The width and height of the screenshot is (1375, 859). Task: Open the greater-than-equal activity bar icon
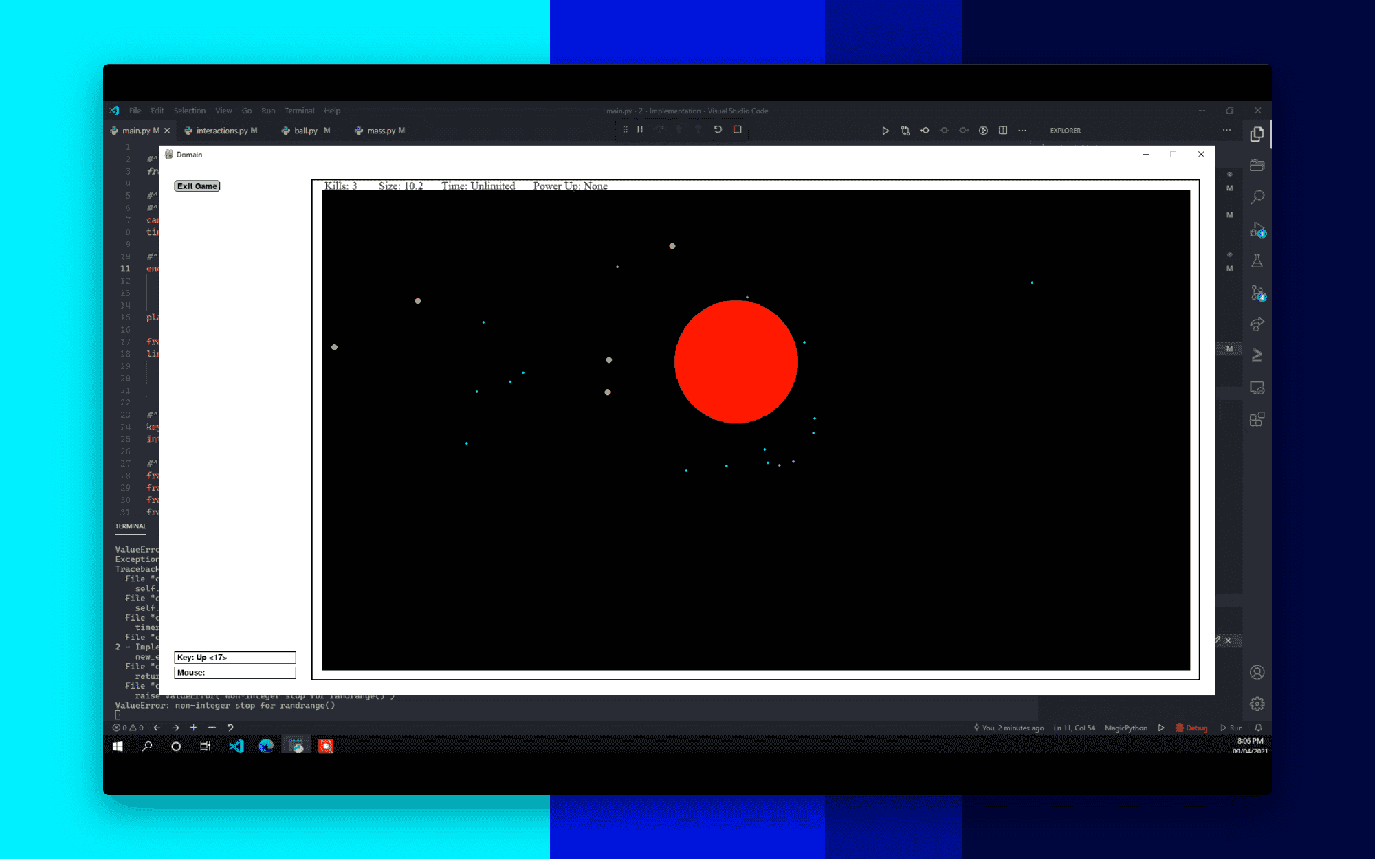coord(1257,355)
